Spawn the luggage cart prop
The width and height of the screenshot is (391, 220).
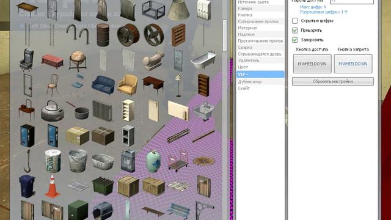[178, 161]
